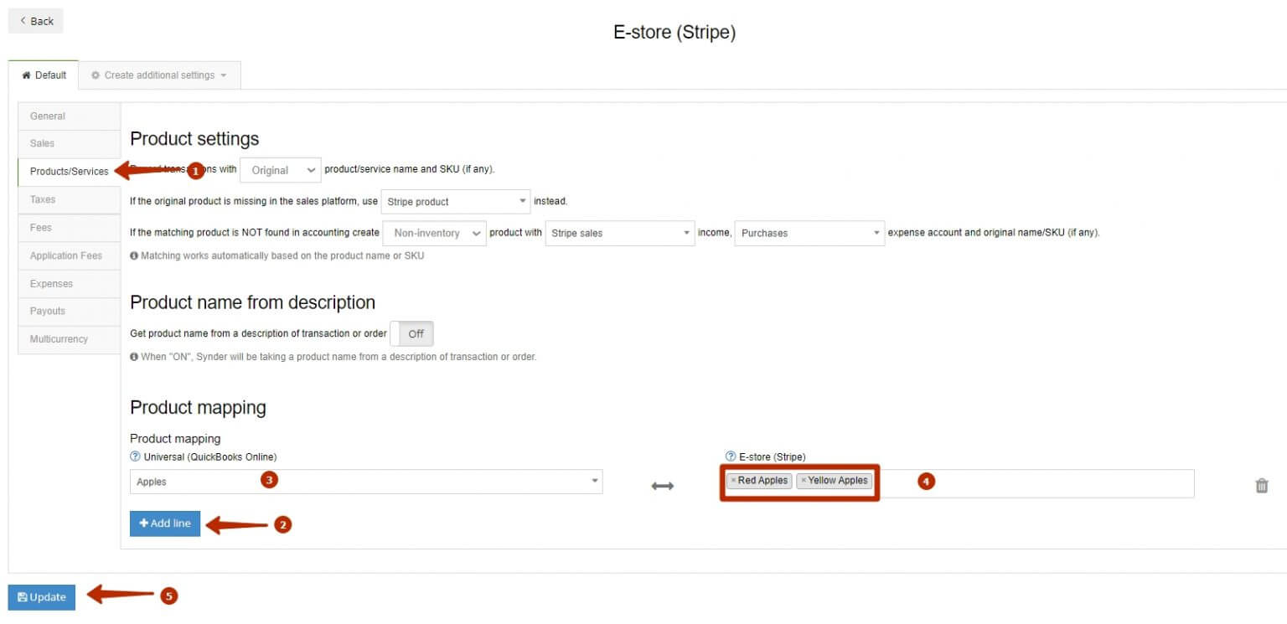Remove the Red Apples tag via its × icon
This screenshot has width=1287, height=624.
[734, 480]
